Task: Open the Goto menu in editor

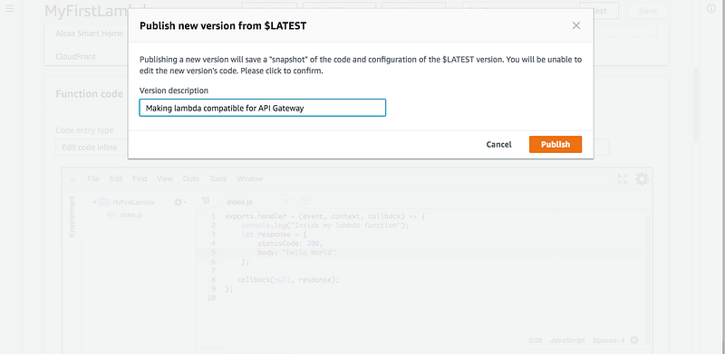Action: pos(190,179)
